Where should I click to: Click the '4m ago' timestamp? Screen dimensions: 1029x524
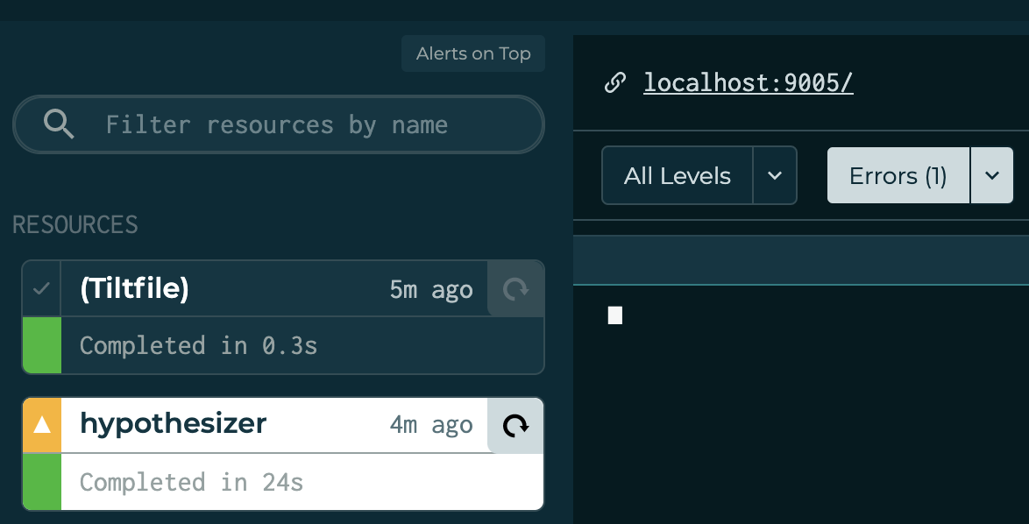coord(431,425)
